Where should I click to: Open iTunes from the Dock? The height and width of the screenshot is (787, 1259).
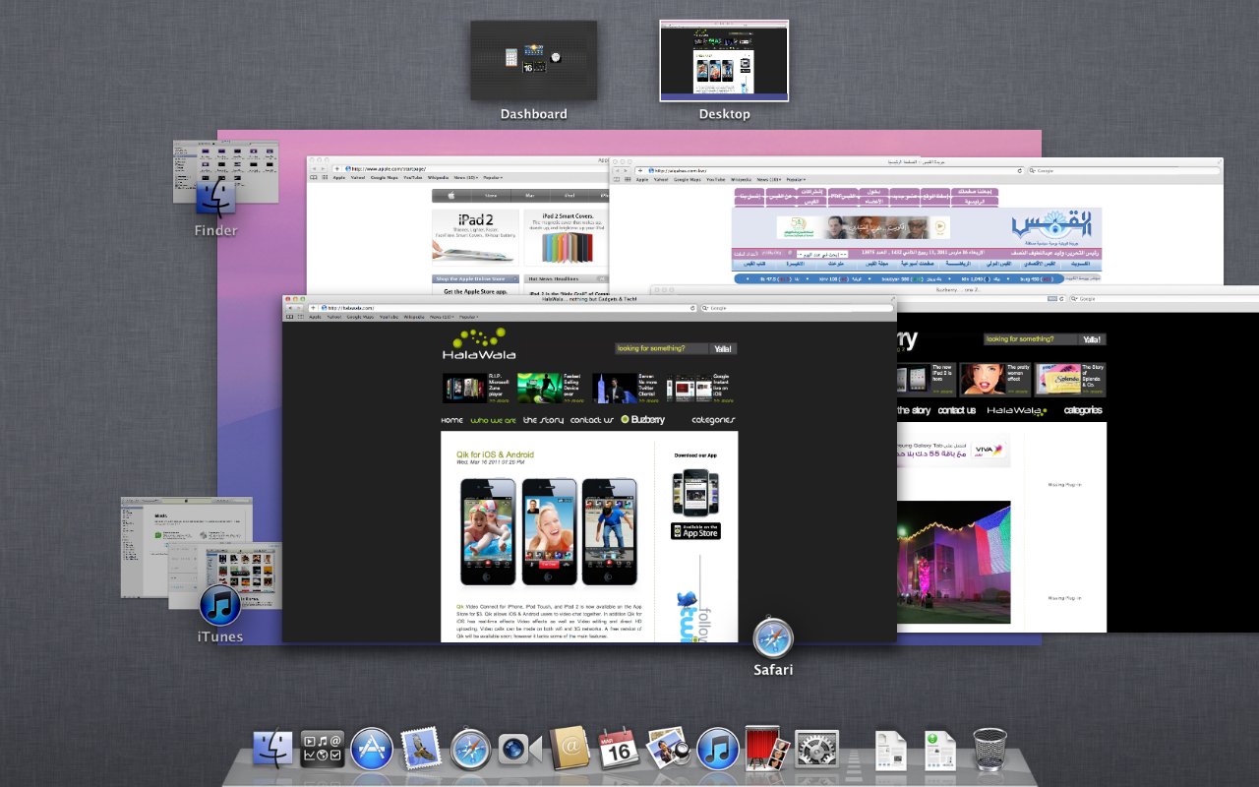pos(718,750)
